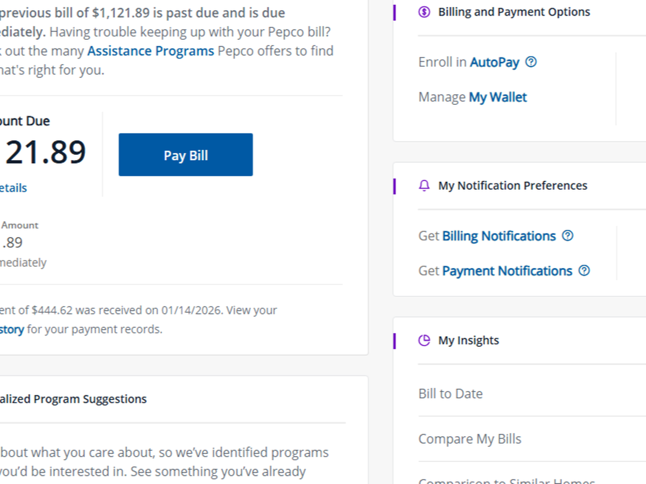Open Payment Notifications link
This screenshot has height=484, width=646.
point(507,271)
